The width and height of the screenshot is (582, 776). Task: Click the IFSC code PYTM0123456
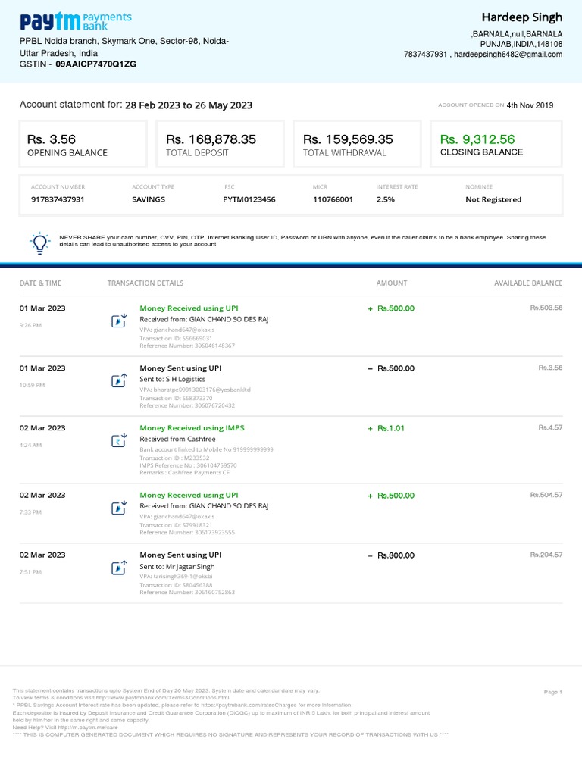(249, 199)
